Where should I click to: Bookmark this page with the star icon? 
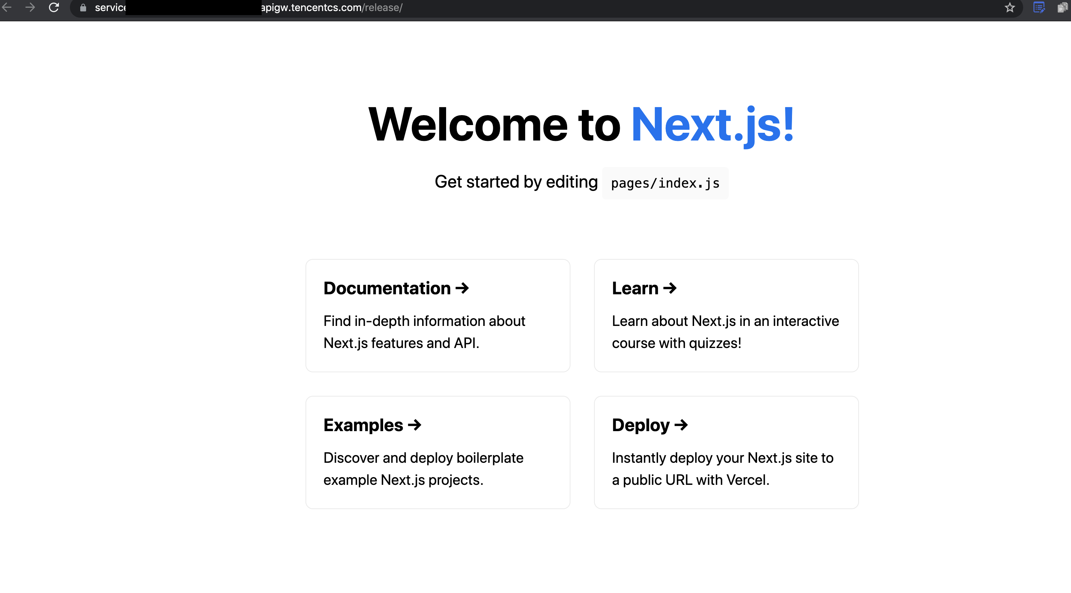tap(1010, 8)
